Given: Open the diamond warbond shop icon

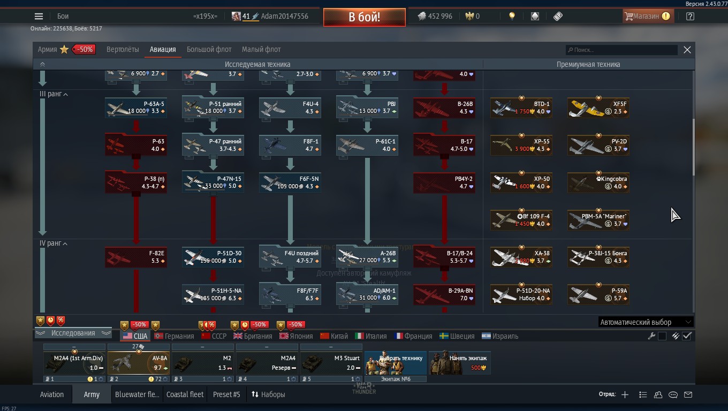Looking at the screenshot, I should click(535, 17).
